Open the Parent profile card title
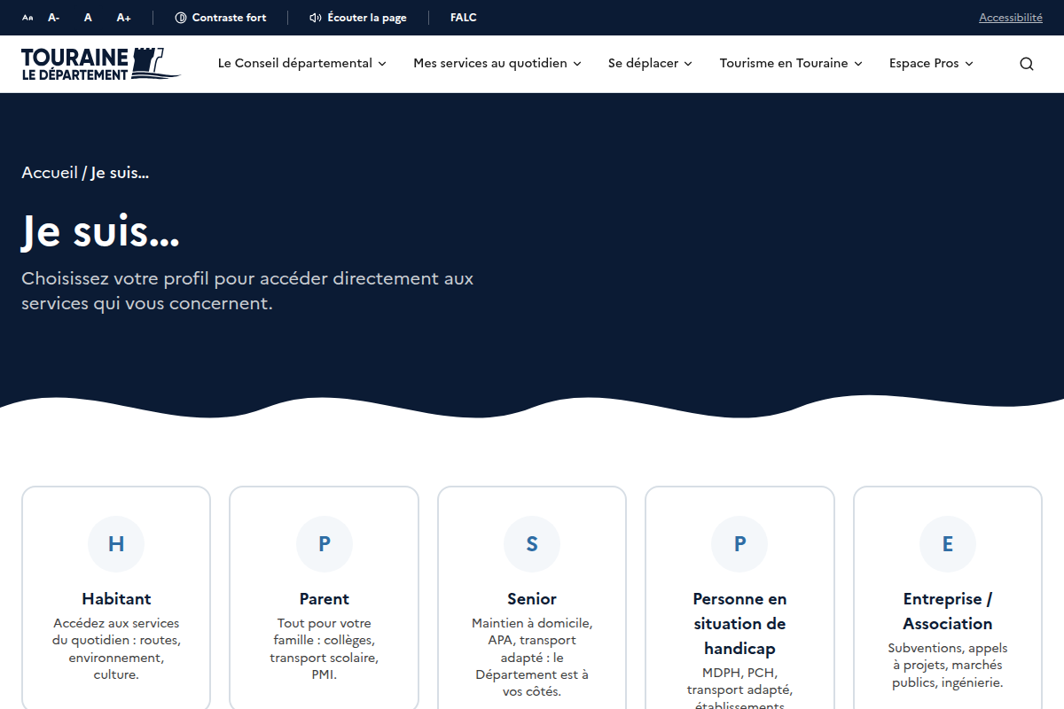Viewport: 1064px width, 709px height. point(325,599)
